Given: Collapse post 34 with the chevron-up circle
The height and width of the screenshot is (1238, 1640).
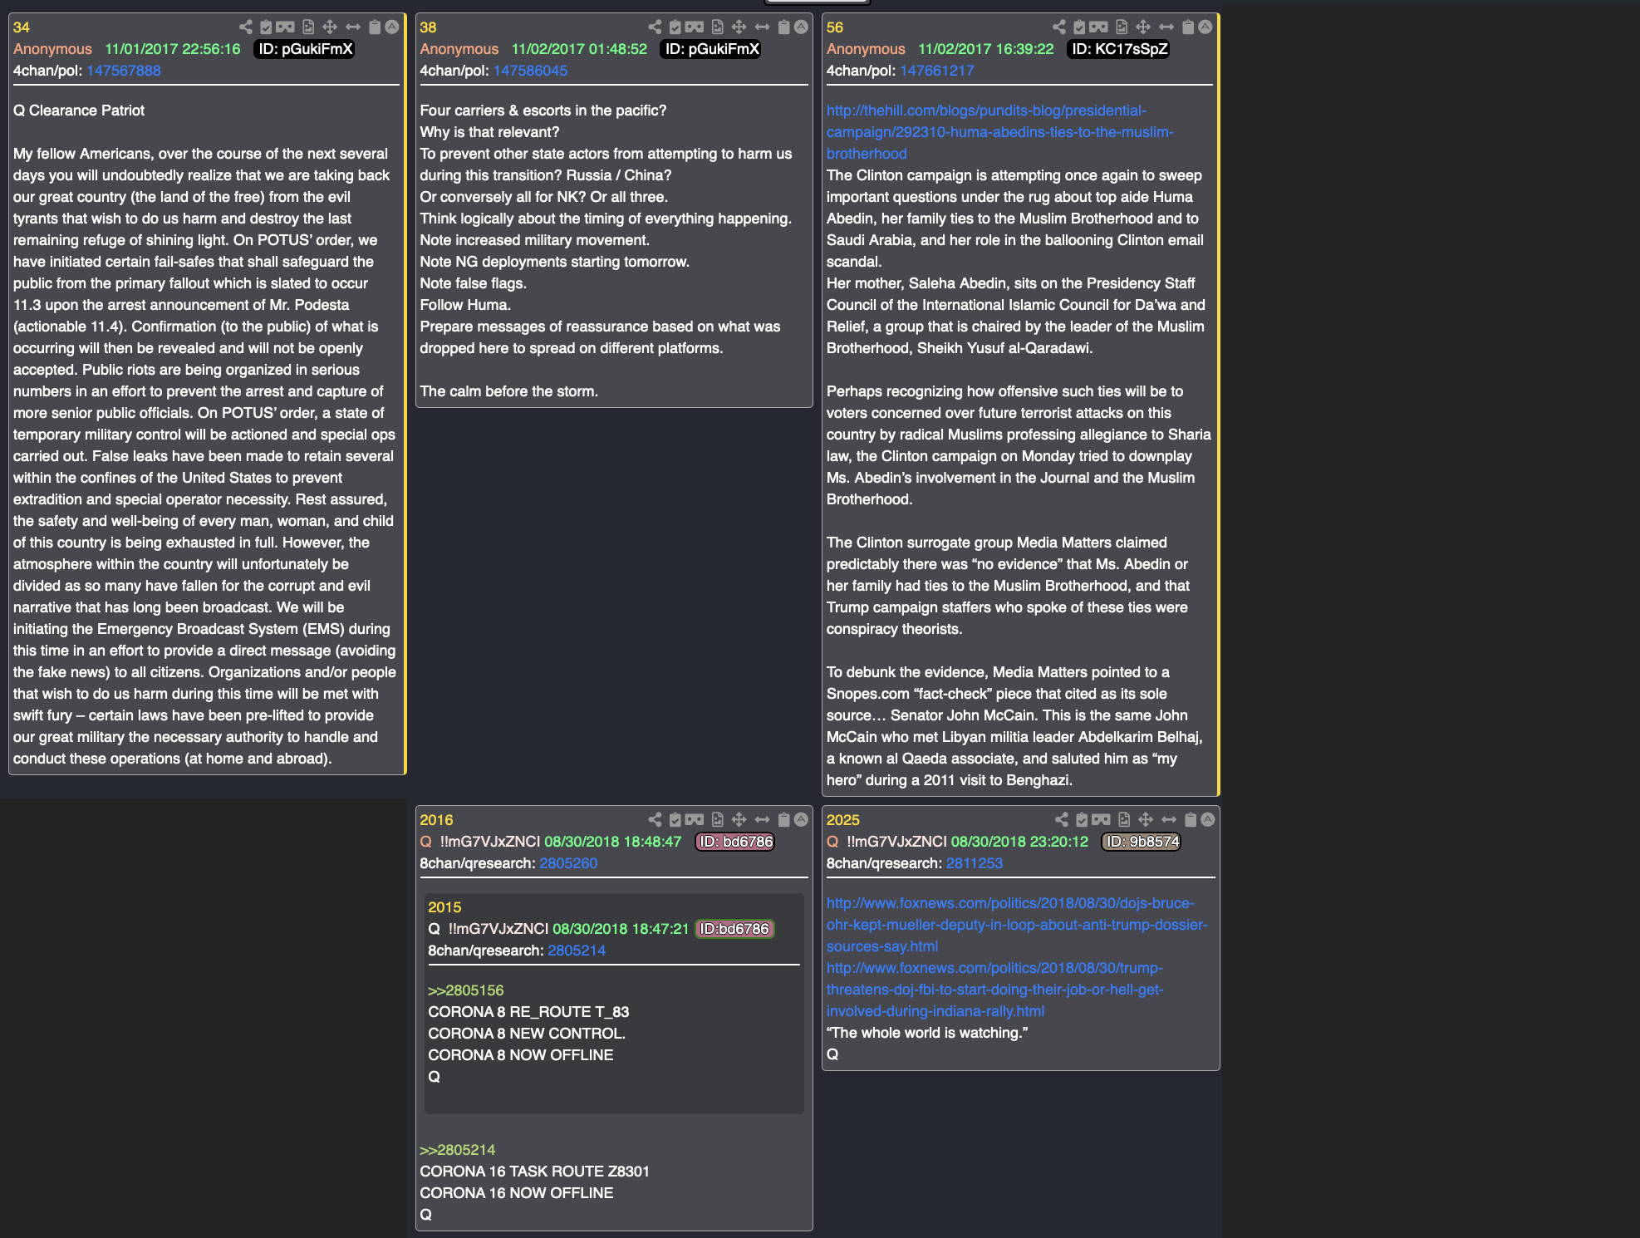Looking at the screenshot, I should (x=392, y=27).
